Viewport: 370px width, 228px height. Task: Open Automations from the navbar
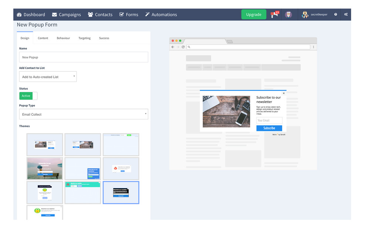coord(161,15)
